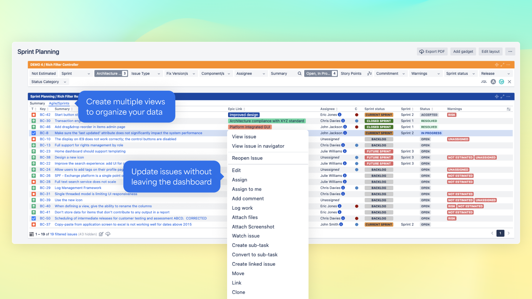Screen dimensions: 532x299
Task: Refresh the Rich Filter Controller results
Action: coord(501,81)
